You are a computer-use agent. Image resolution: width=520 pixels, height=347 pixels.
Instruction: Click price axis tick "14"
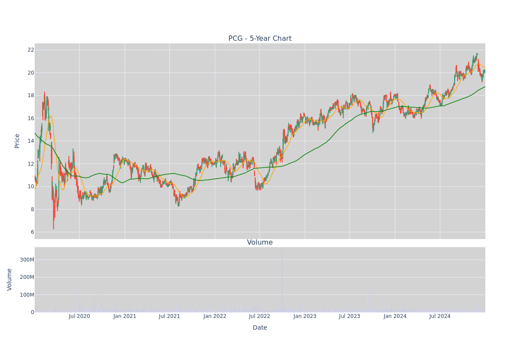click(31, 141)
